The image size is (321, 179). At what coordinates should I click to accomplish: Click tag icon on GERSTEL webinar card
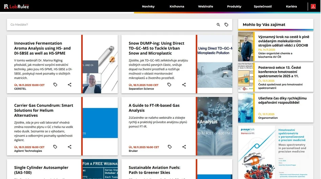55,85
